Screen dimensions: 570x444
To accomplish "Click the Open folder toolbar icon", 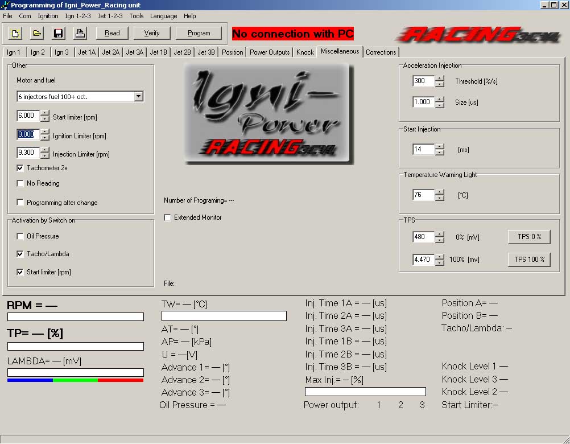I will [x=37, y=33].
